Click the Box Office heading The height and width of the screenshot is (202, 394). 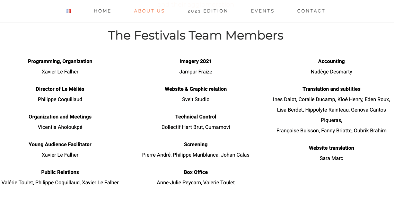coord(196,172)
